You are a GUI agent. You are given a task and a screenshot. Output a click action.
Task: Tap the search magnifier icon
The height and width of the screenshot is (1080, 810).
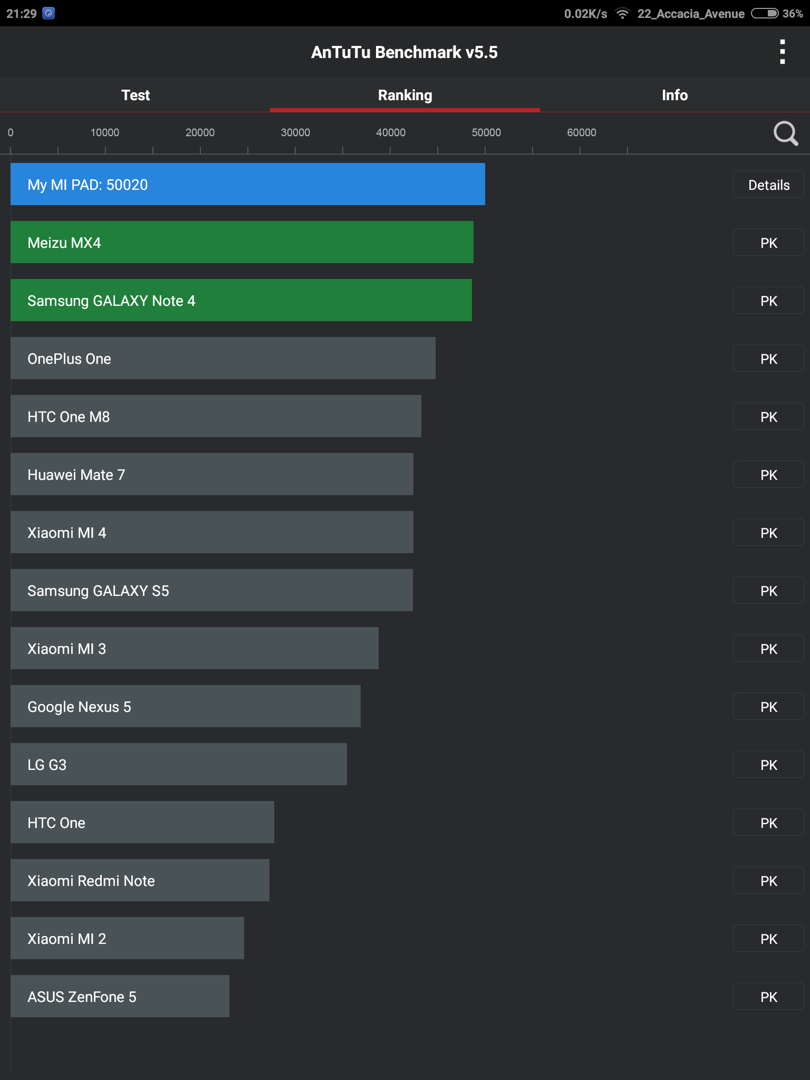click(x=785, y=133)
